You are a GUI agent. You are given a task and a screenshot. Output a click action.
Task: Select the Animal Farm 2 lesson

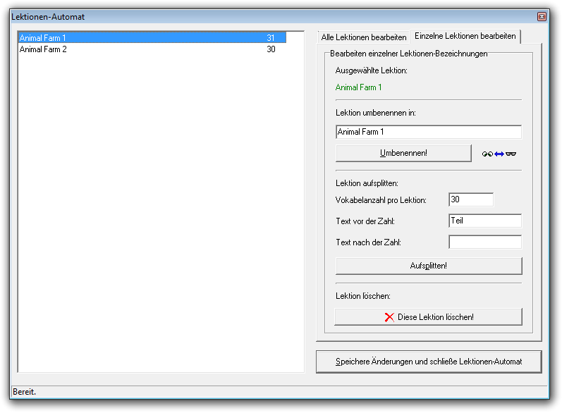coord(44,49)
